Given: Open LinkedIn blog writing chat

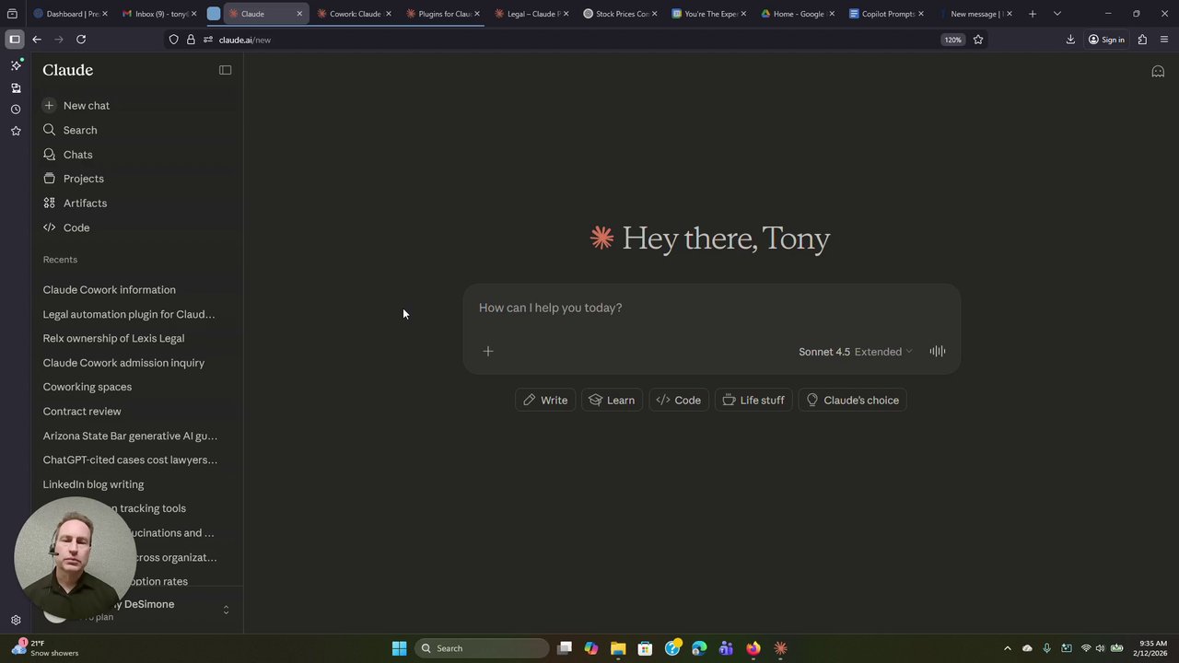Looking at the screenshot, I should point(93,484).
